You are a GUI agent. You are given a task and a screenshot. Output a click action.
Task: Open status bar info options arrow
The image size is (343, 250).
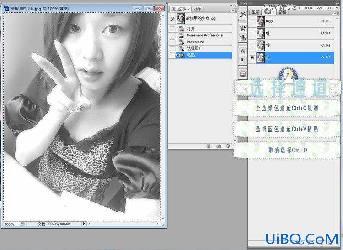(84, 224)
